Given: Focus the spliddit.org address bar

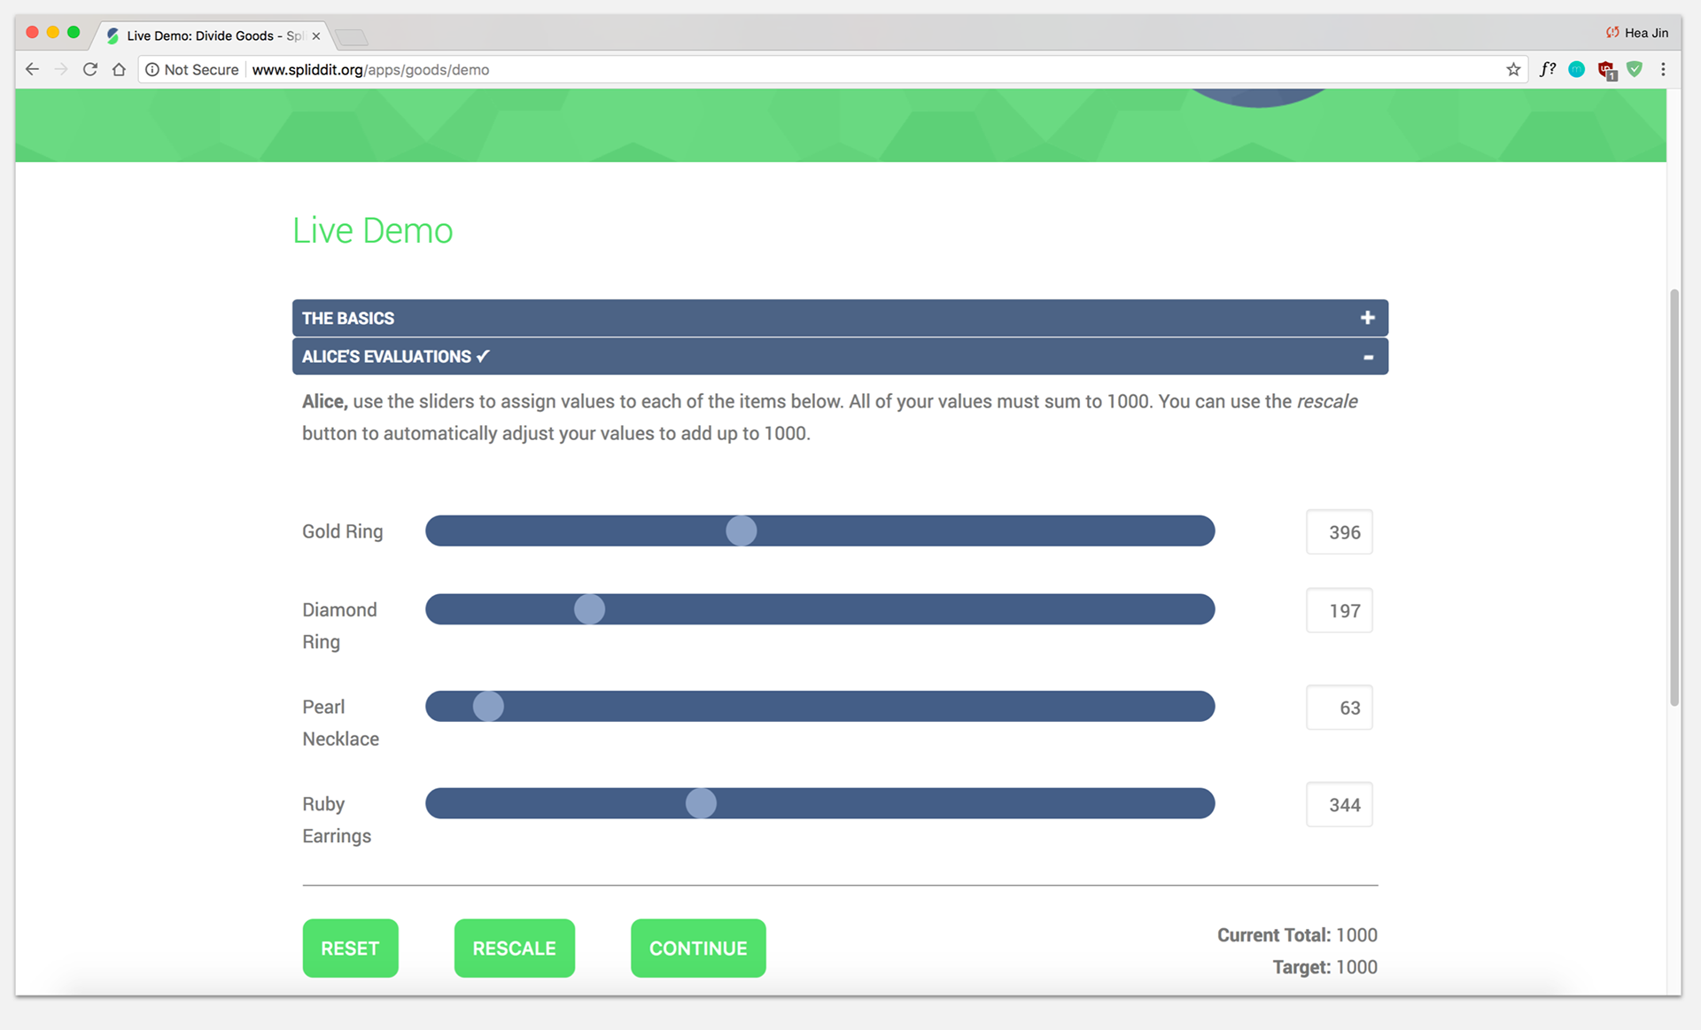Looking at the screenshot, I should coord(833,69).
